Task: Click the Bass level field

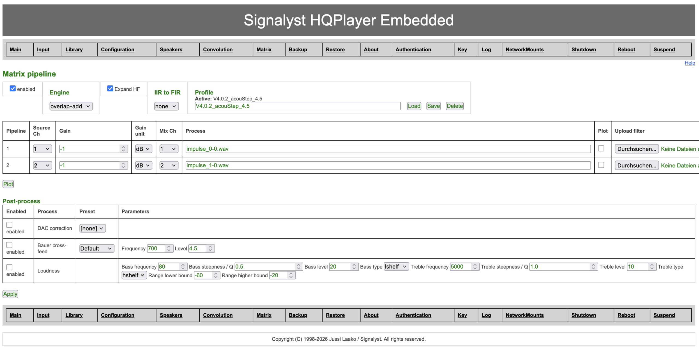Action: [x=344, y=267]
